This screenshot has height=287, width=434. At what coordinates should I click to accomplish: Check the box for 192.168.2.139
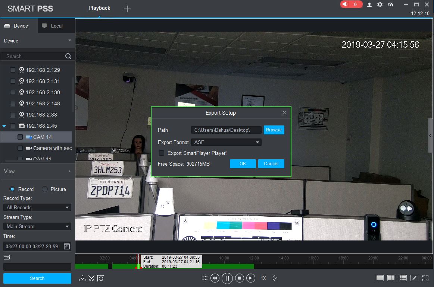coord(12,92)
